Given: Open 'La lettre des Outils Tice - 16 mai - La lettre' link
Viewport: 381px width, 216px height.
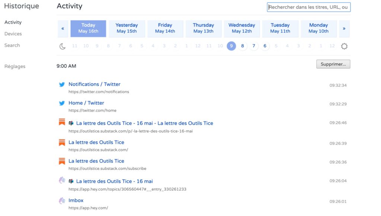Looking at the screenshot, I should (145, 123).
